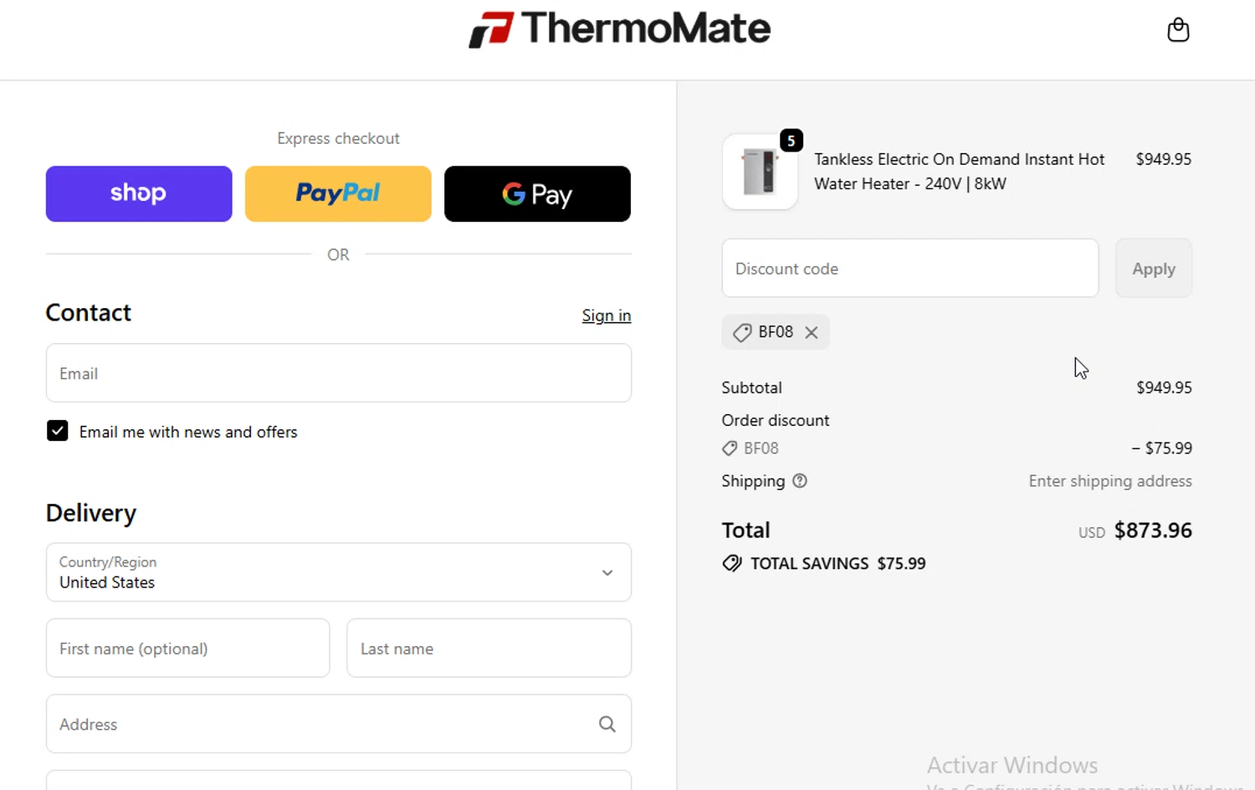Pay with Google Pay
The height and width of the screenshot is (790, 1255).
coord(537,193)
